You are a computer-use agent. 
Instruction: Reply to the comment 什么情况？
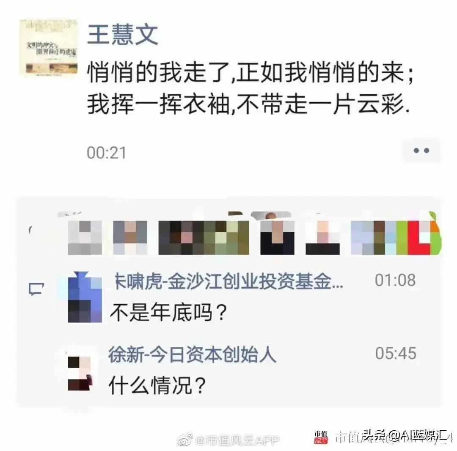pos(157,385)
